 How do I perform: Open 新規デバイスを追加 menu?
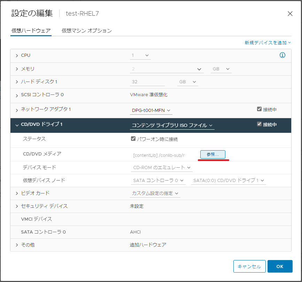268,43
